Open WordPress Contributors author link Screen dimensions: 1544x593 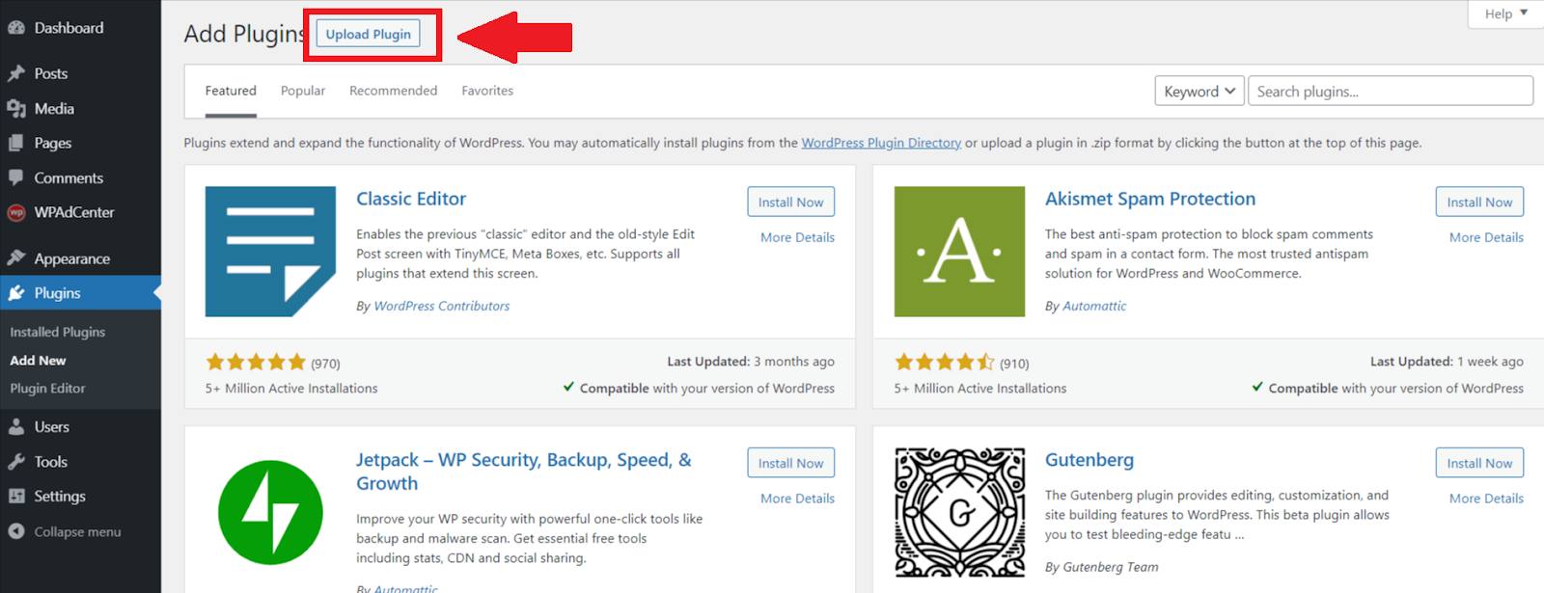(x=441, y=306)
